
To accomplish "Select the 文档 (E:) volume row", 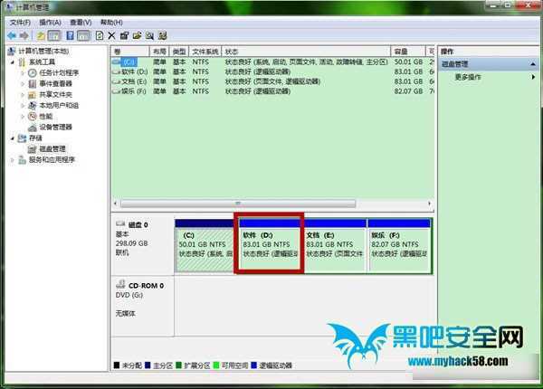I will click(x=272, y=81).
